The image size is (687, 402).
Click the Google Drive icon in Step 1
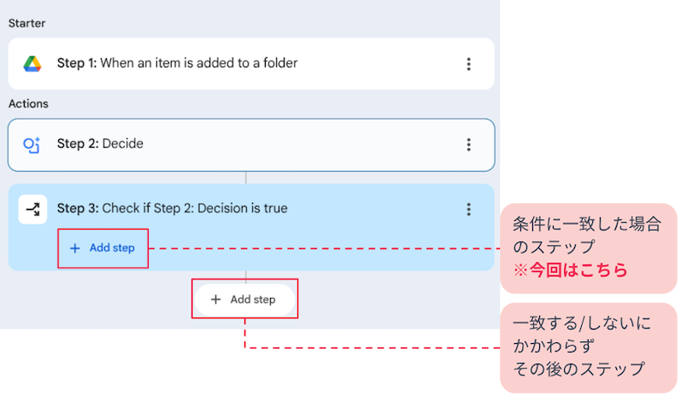(x=32, y=64)
